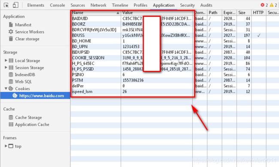The height and width of the screenshot is (167, 279).
Task: Select Web SQL in sidebar
Action: 23,82
